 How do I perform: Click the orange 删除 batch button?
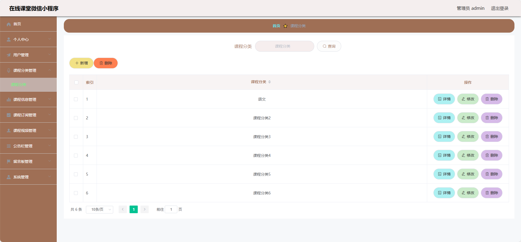pos(106,63)
